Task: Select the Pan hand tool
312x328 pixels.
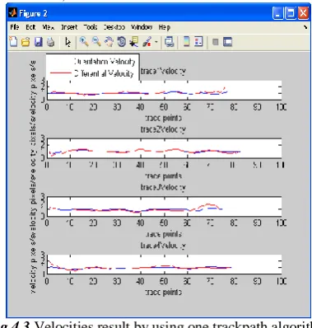Action: click(109, 42)
